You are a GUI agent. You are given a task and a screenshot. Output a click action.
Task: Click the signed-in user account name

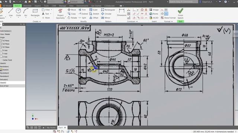coord(207,1)
